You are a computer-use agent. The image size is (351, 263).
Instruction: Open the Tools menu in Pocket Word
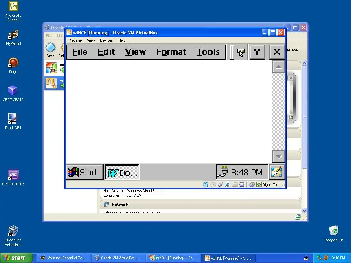[208, 52]
